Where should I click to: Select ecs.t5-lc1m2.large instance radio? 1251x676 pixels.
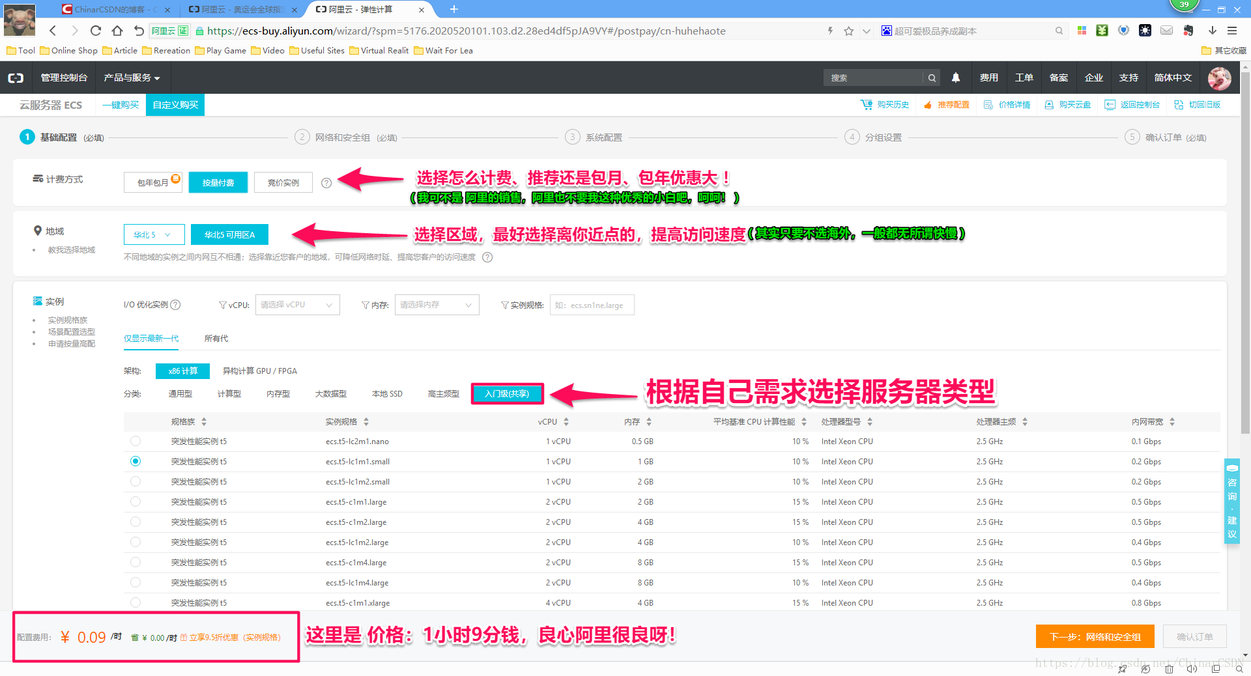point(136,542)
